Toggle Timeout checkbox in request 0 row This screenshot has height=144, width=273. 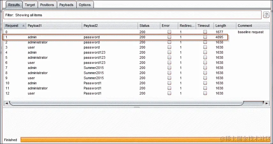pyautogui.click(x=205, y=32)
